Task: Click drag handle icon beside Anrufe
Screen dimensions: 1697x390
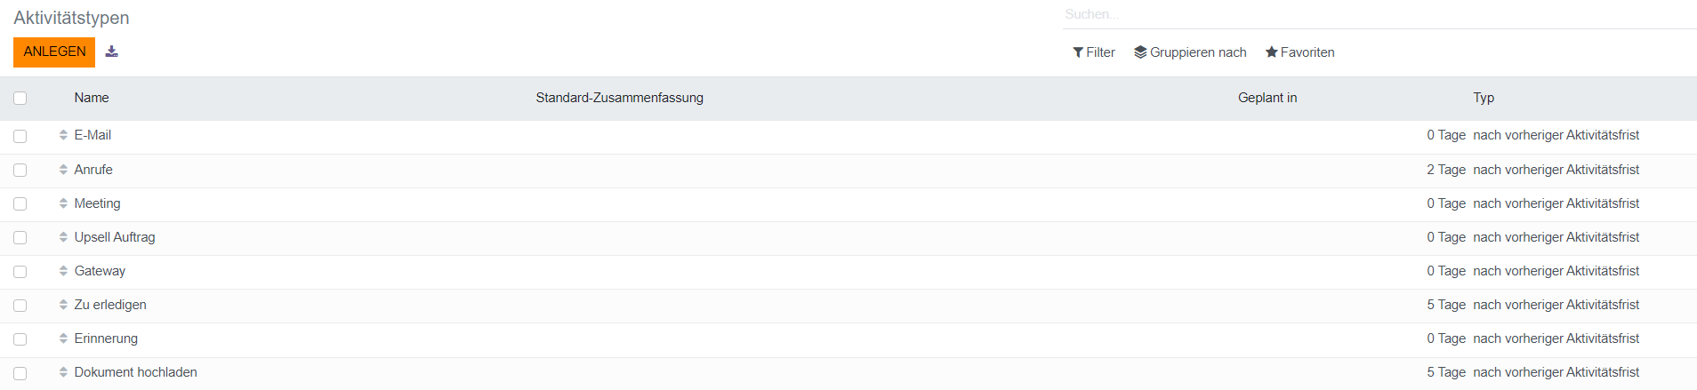Action: (63, 169)
